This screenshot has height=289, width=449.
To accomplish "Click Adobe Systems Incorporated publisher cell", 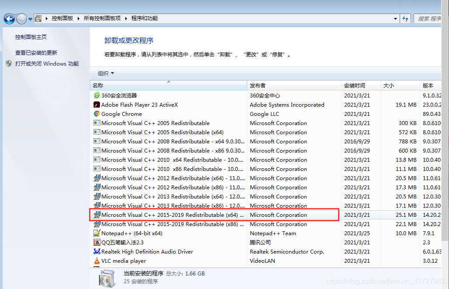I will click(x=287, y=104).
